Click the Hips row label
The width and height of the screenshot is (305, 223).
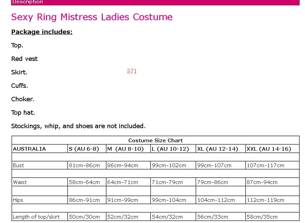coord(18,200)
